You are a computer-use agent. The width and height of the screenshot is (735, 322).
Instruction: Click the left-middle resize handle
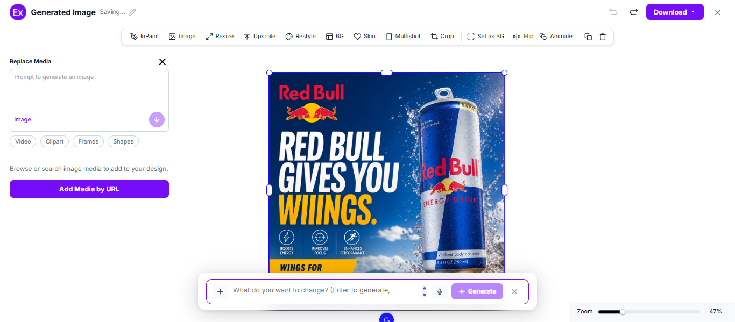269,190
